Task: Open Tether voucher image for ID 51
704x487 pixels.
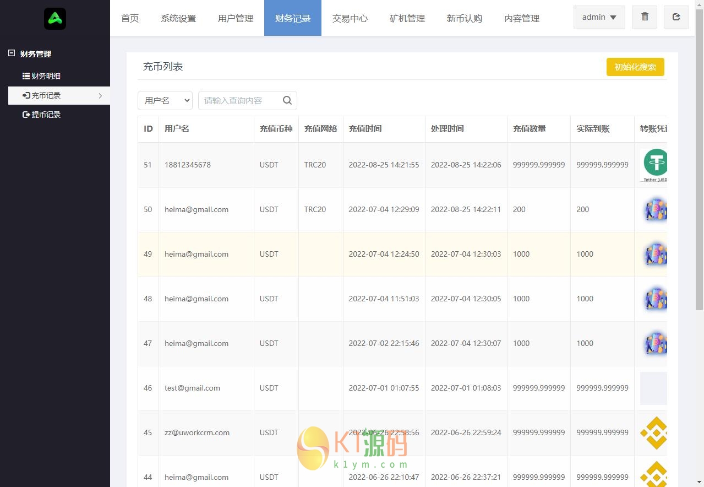Action: coord(654,165)
